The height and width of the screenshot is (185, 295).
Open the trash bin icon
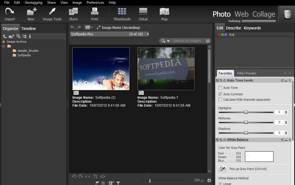(x=288, y=14)
